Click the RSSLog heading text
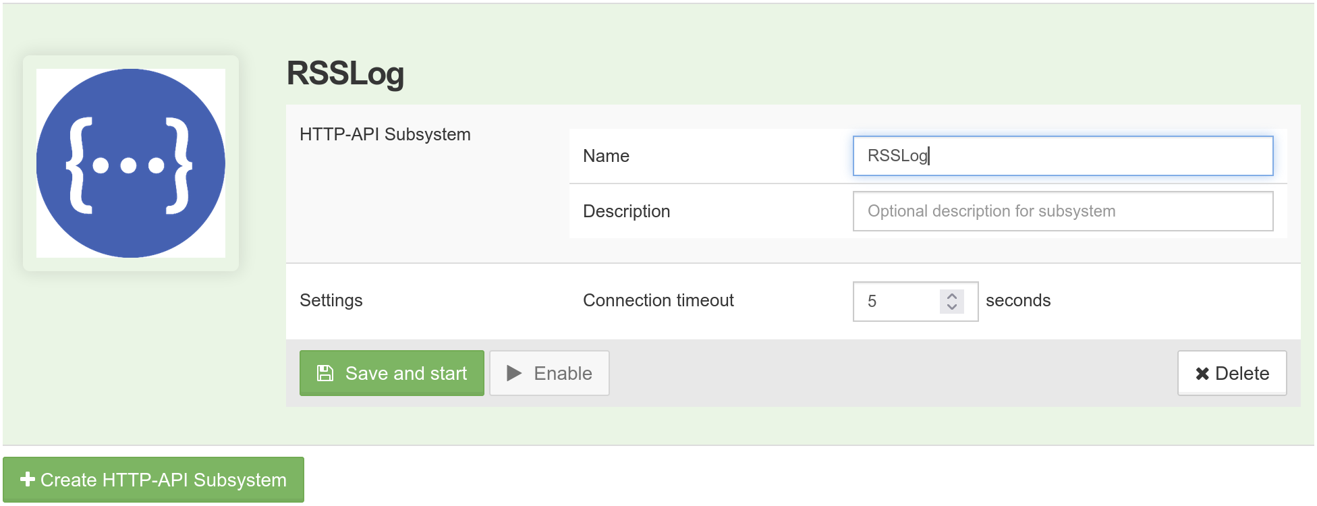Screen dimensions: 1317x506 pos(345,74)
